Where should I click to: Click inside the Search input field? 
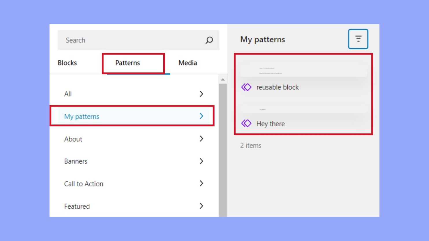coord(116,40)
